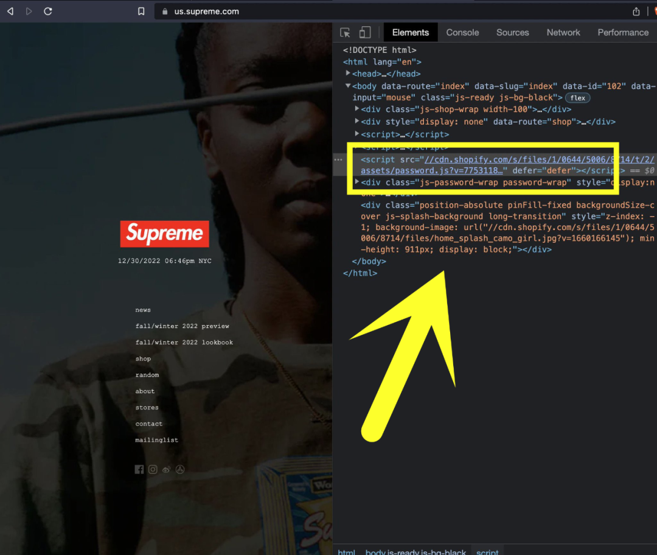Select the body.js-ready.js-bg-black breadcrumb
This screenshot has width=657, height=555.
pyautogui.click(x=415, y=551)
